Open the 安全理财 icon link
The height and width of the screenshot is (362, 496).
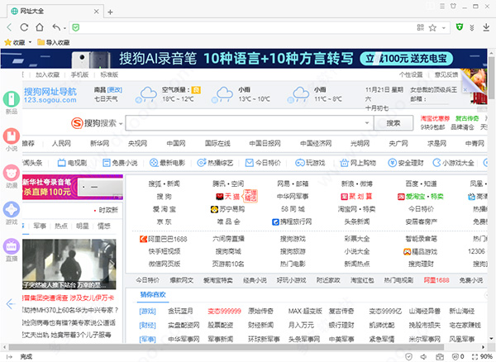(406, 163)
